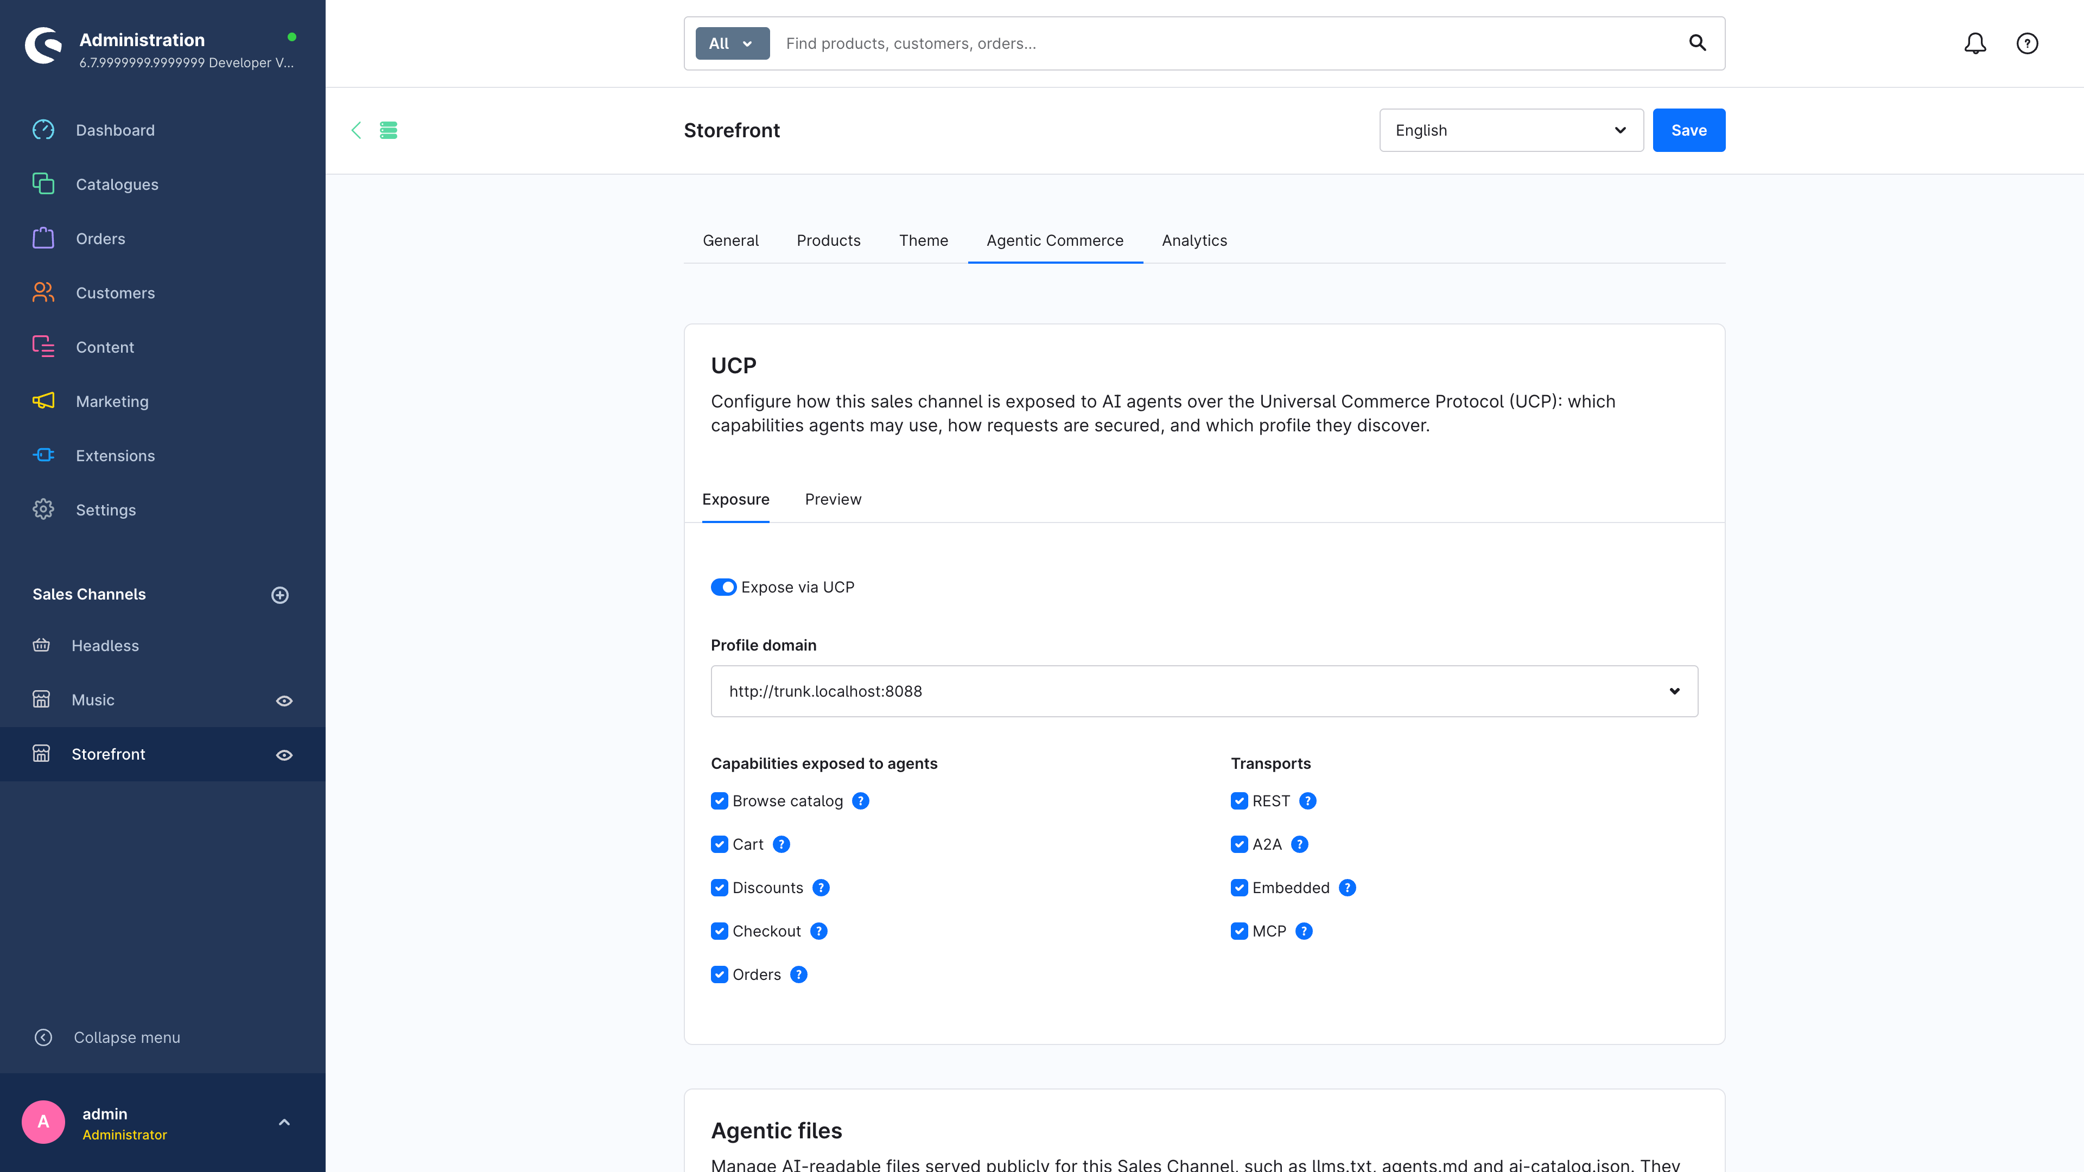Toggle Music channel visibility eye icon

click(284, 700)
